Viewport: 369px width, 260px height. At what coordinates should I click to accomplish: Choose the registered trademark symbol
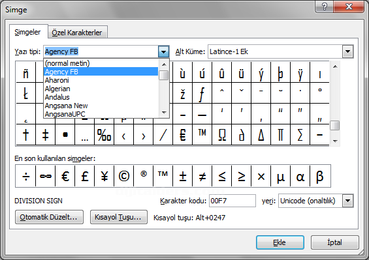[143, 176]
